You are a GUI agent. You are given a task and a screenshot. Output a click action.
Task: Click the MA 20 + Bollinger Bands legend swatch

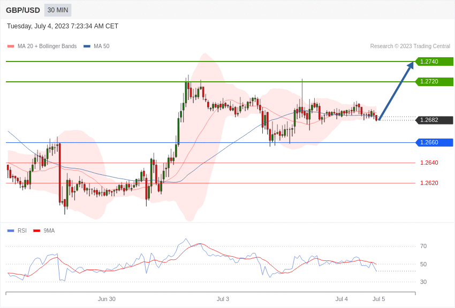coord(11,46)
